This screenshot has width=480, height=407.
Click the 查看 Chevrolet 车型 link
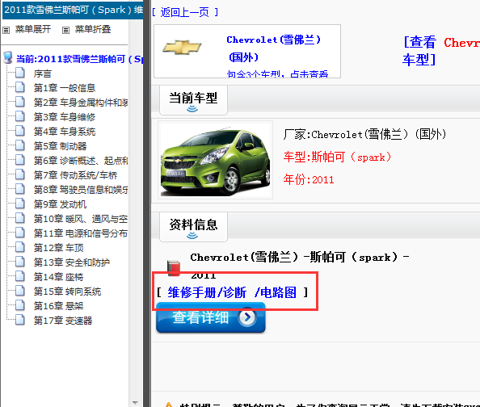(x=441, y=51)
